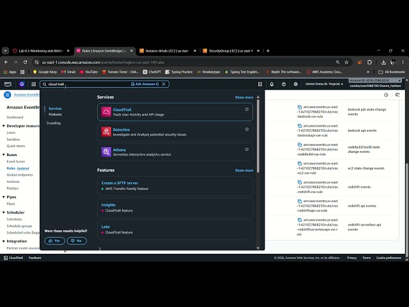The image size is (409, 307).
Task: Open Rules in the sidebar
Action: click(11, 168)
